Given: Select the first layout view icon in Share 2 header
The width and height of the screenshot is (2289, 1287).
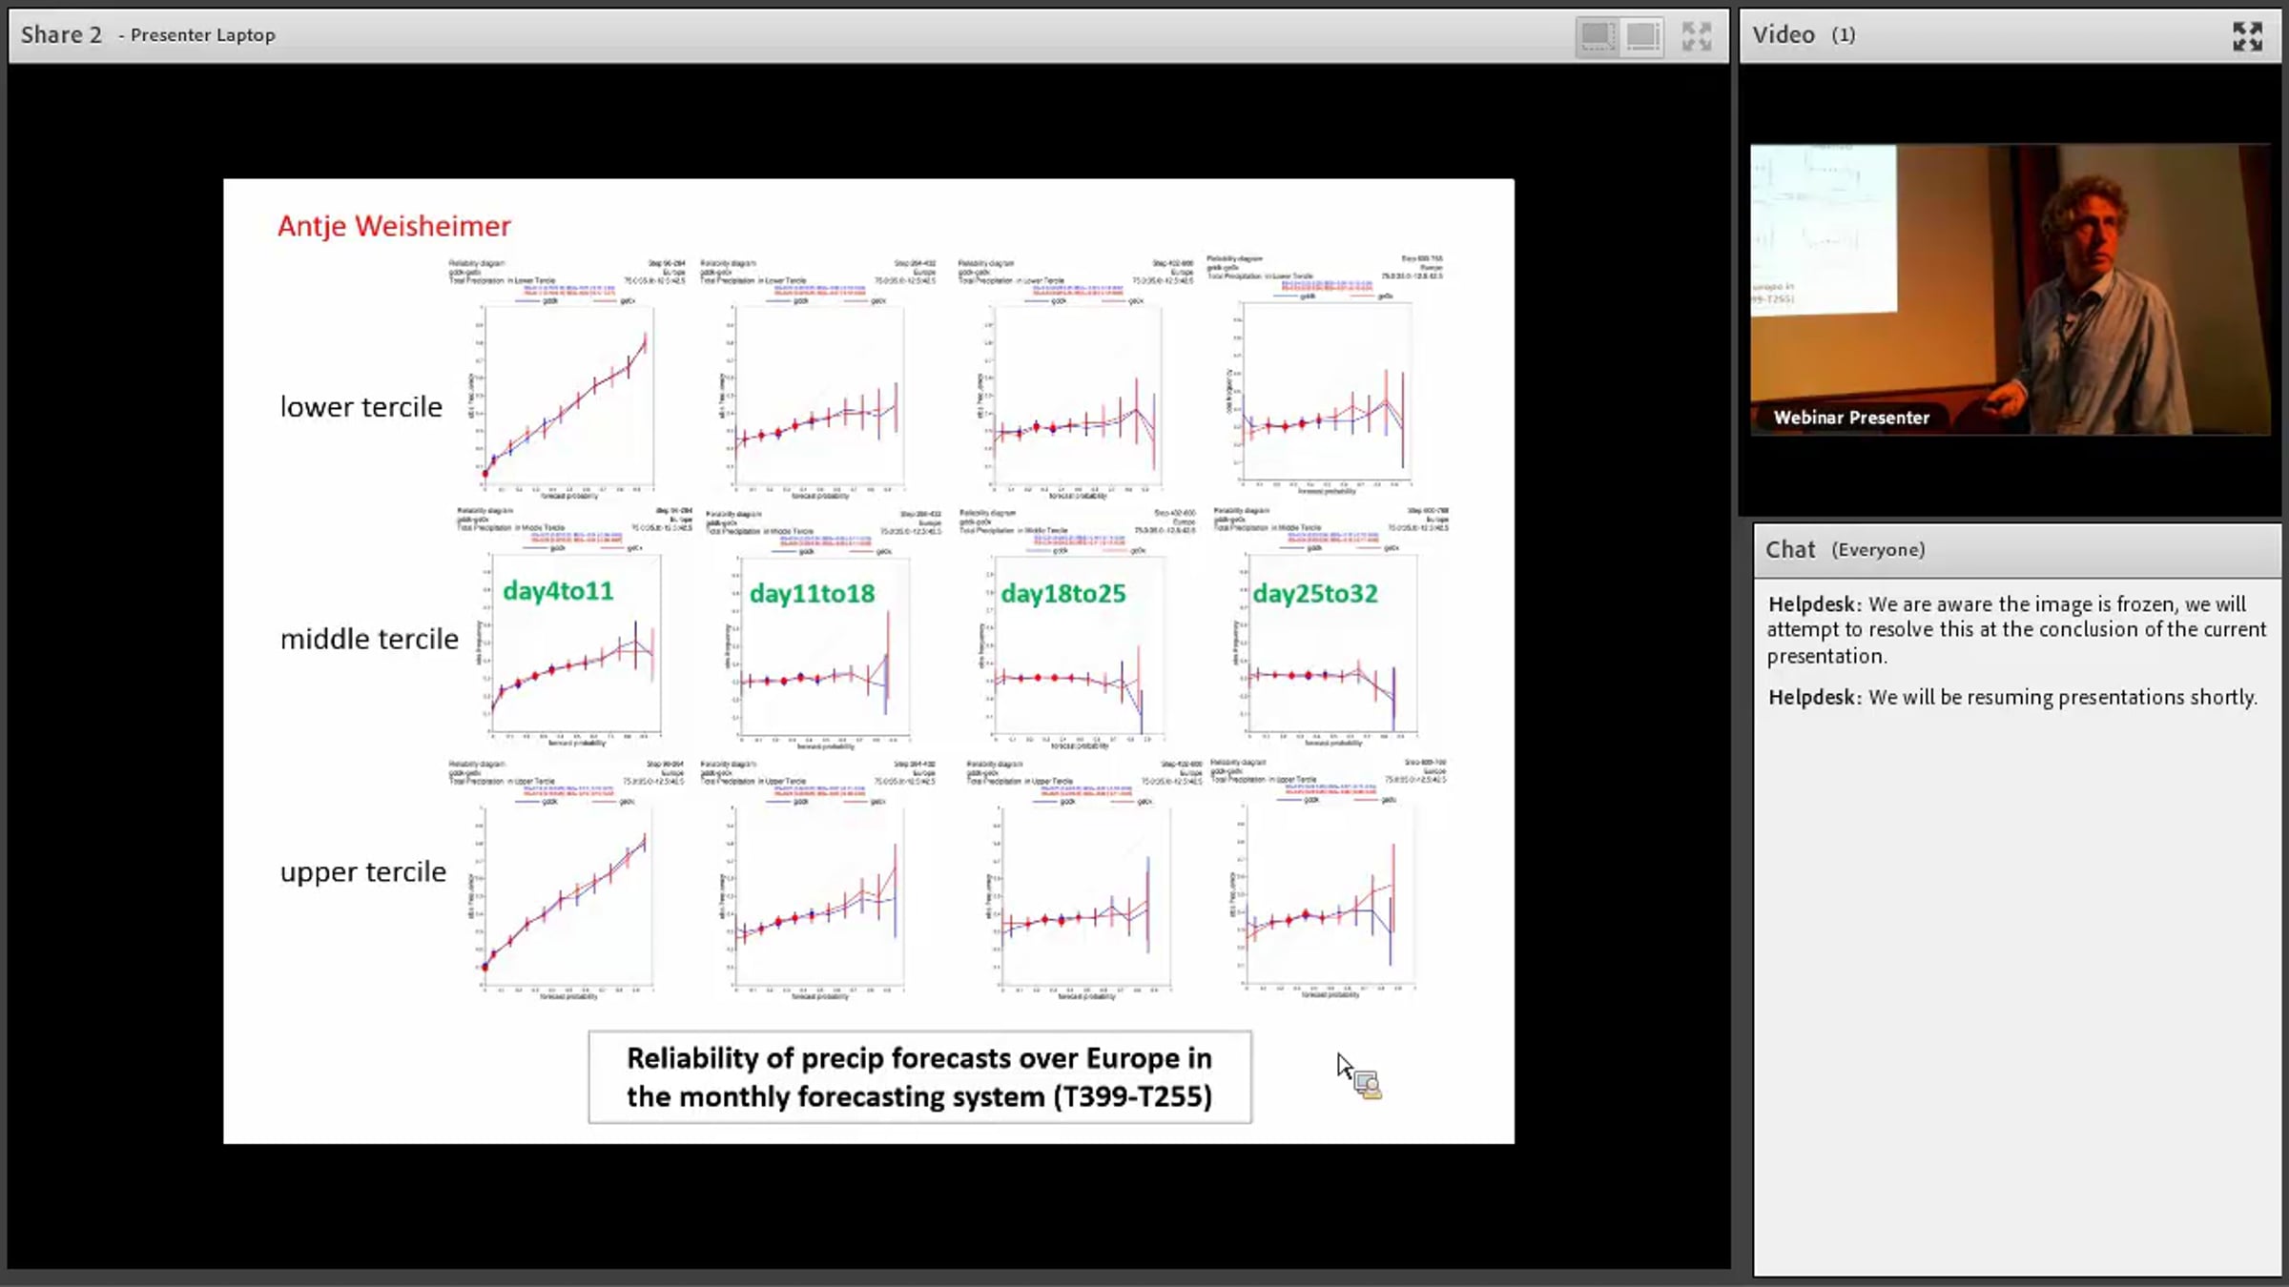Looking at the screenshot, I should (x=1597, y=36).
